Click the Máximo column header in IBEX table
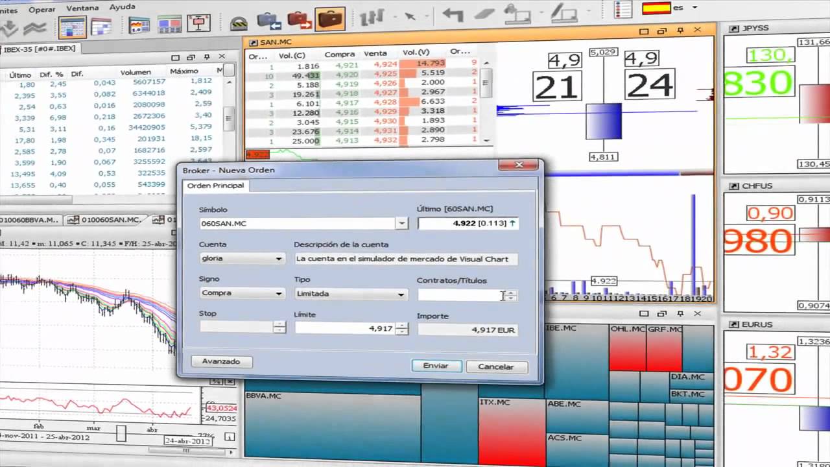Viewport: 830px width, 467px height. 184,71
